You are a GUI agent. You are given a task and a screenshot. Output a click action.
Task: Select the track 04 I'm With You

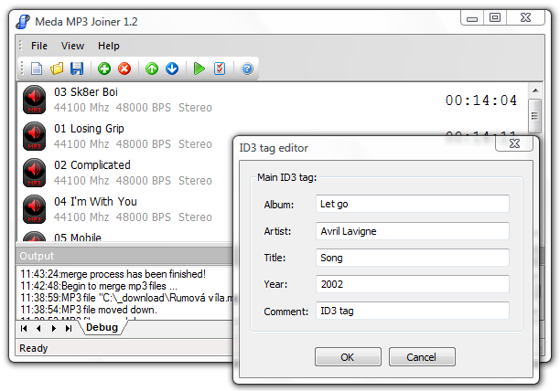click(95, 201)
